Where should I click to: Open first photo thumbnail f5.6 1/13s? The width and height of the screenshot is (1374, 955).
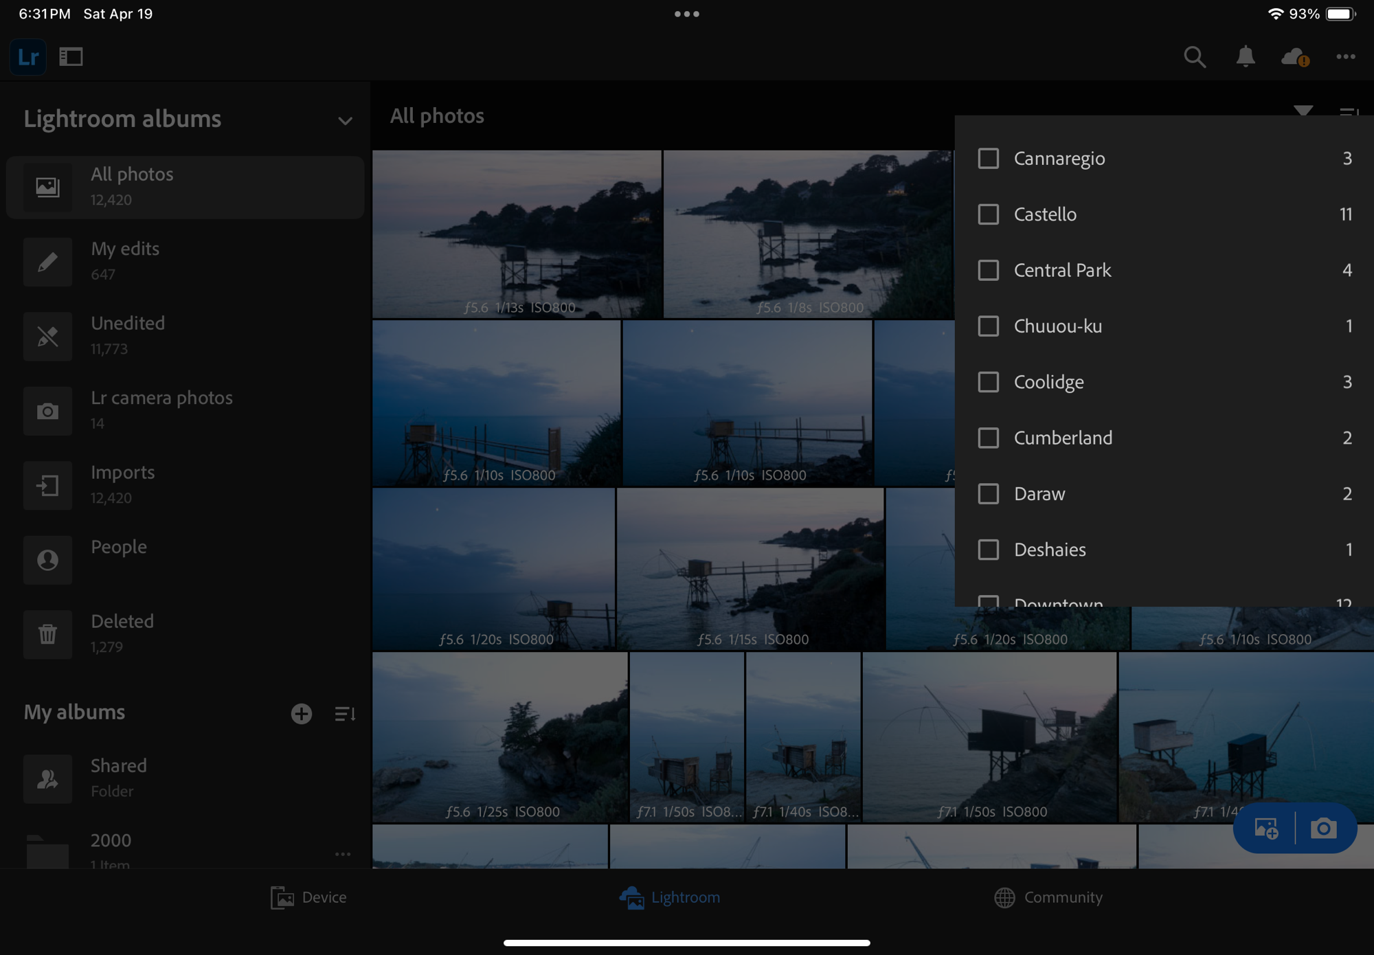tap(517, 234)
